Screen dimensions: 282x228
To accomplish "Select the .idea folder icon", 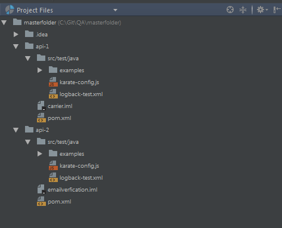I will (x=29, y=34).
